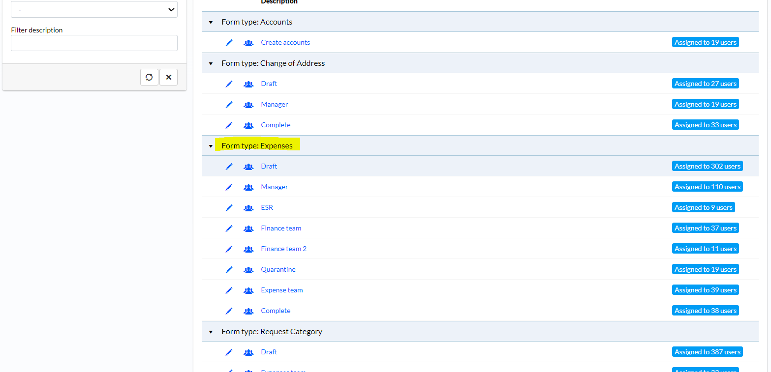Click the Assigned to 38 users badge
This screenshot has width=771, height=372.
(x=706, y=311)
